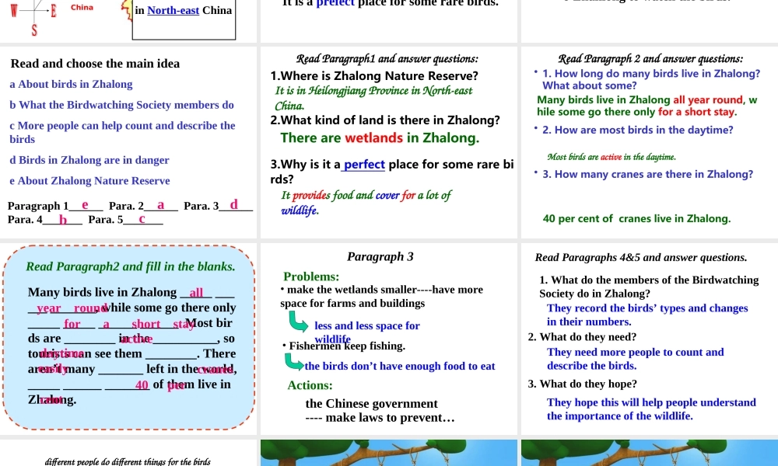The width and height of the screenshot is (778, 466).
Task: Click question "1. What do the members of the Birdwatching Society do"
Action: [649, 287]
